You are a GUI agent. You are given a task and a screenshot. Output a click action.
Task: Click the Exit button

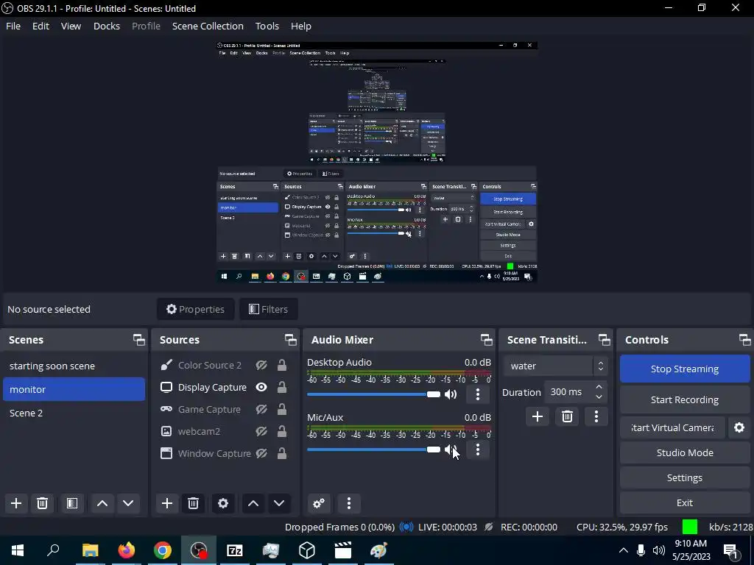click(x=685, y=502)
